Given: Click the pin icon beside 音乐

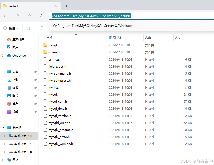Looking at the screenshot, I should click(35, 104).
